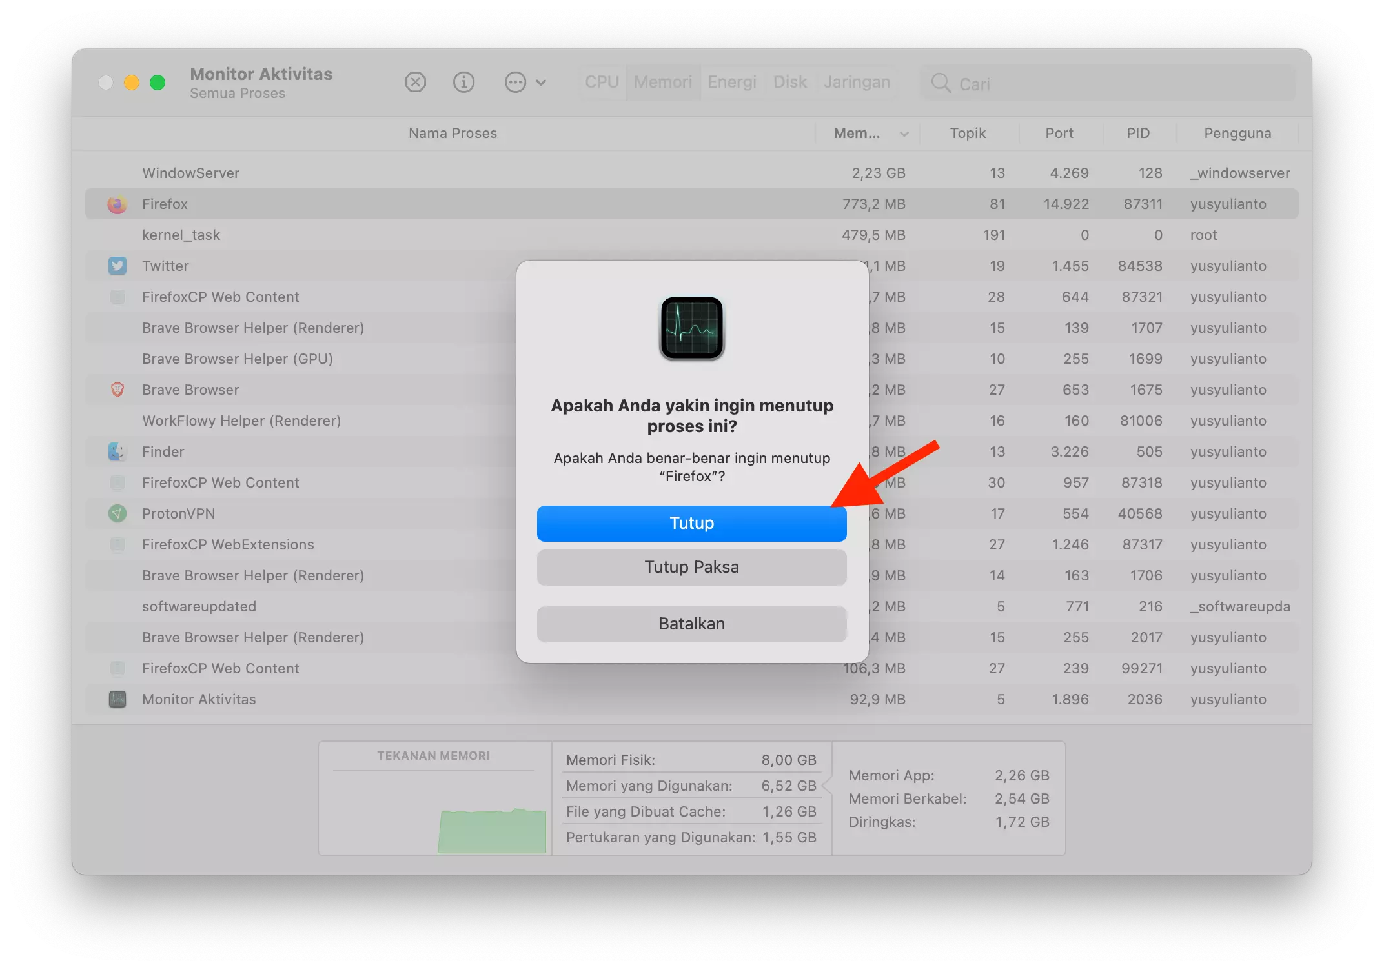Click the ProtonVPN icon in the process list
This screenshot has height=970, width=1384.
[x=117, y=513]
